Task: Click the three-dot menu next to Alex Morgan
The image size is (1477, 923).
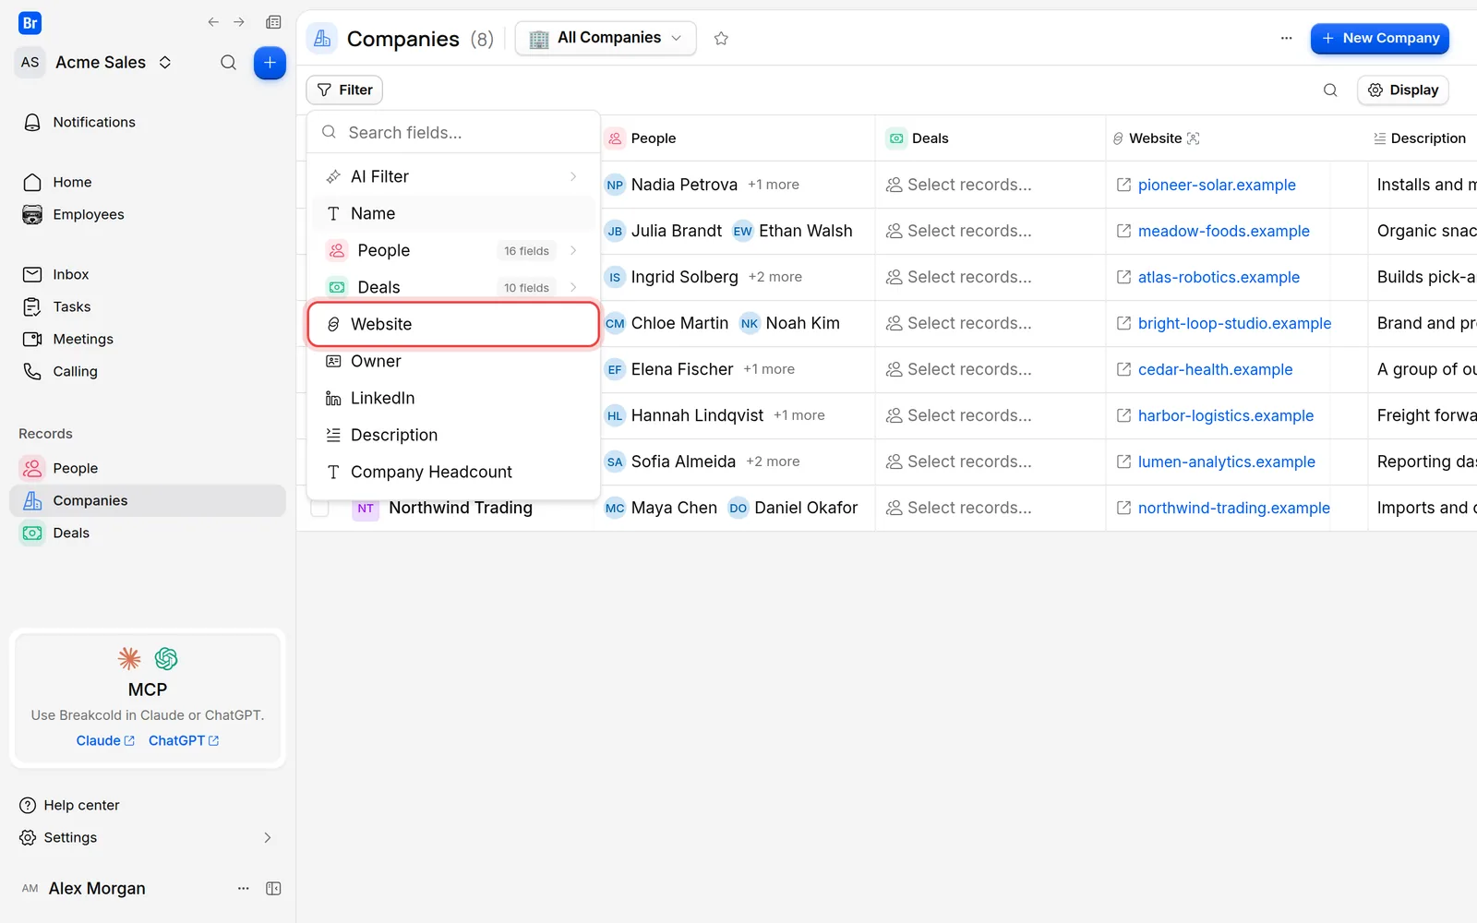Action: [244, 889]
